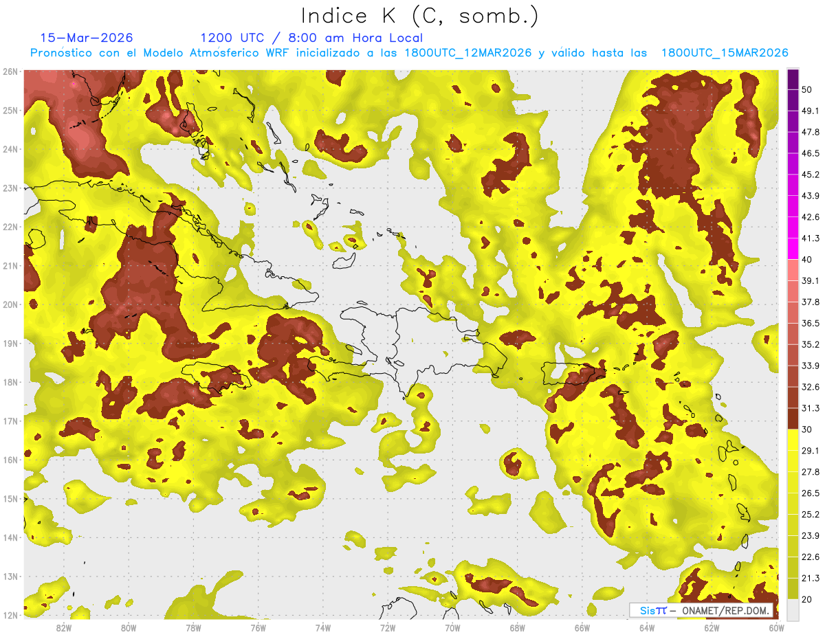Click the colorbar value 33.9

[x=810, y=366]
